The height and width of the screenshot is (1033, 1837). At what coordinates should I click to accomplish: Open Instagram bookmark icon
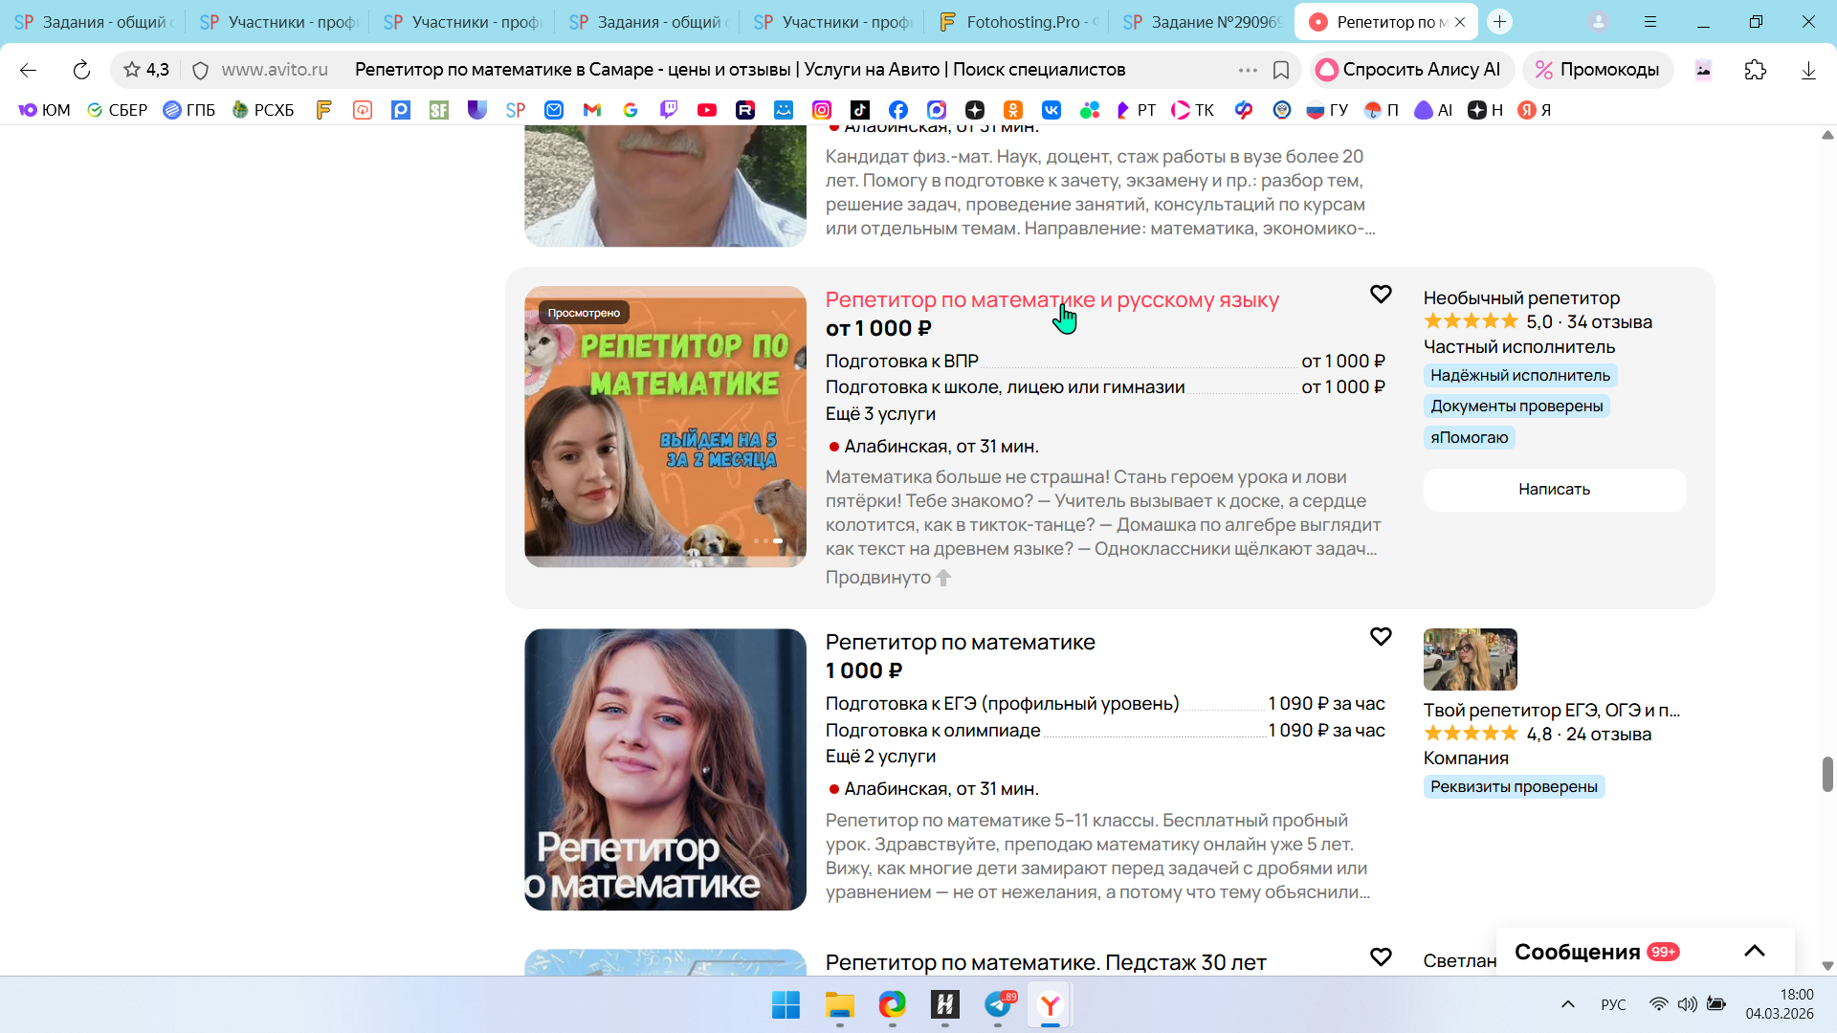(x=822, y=110)
